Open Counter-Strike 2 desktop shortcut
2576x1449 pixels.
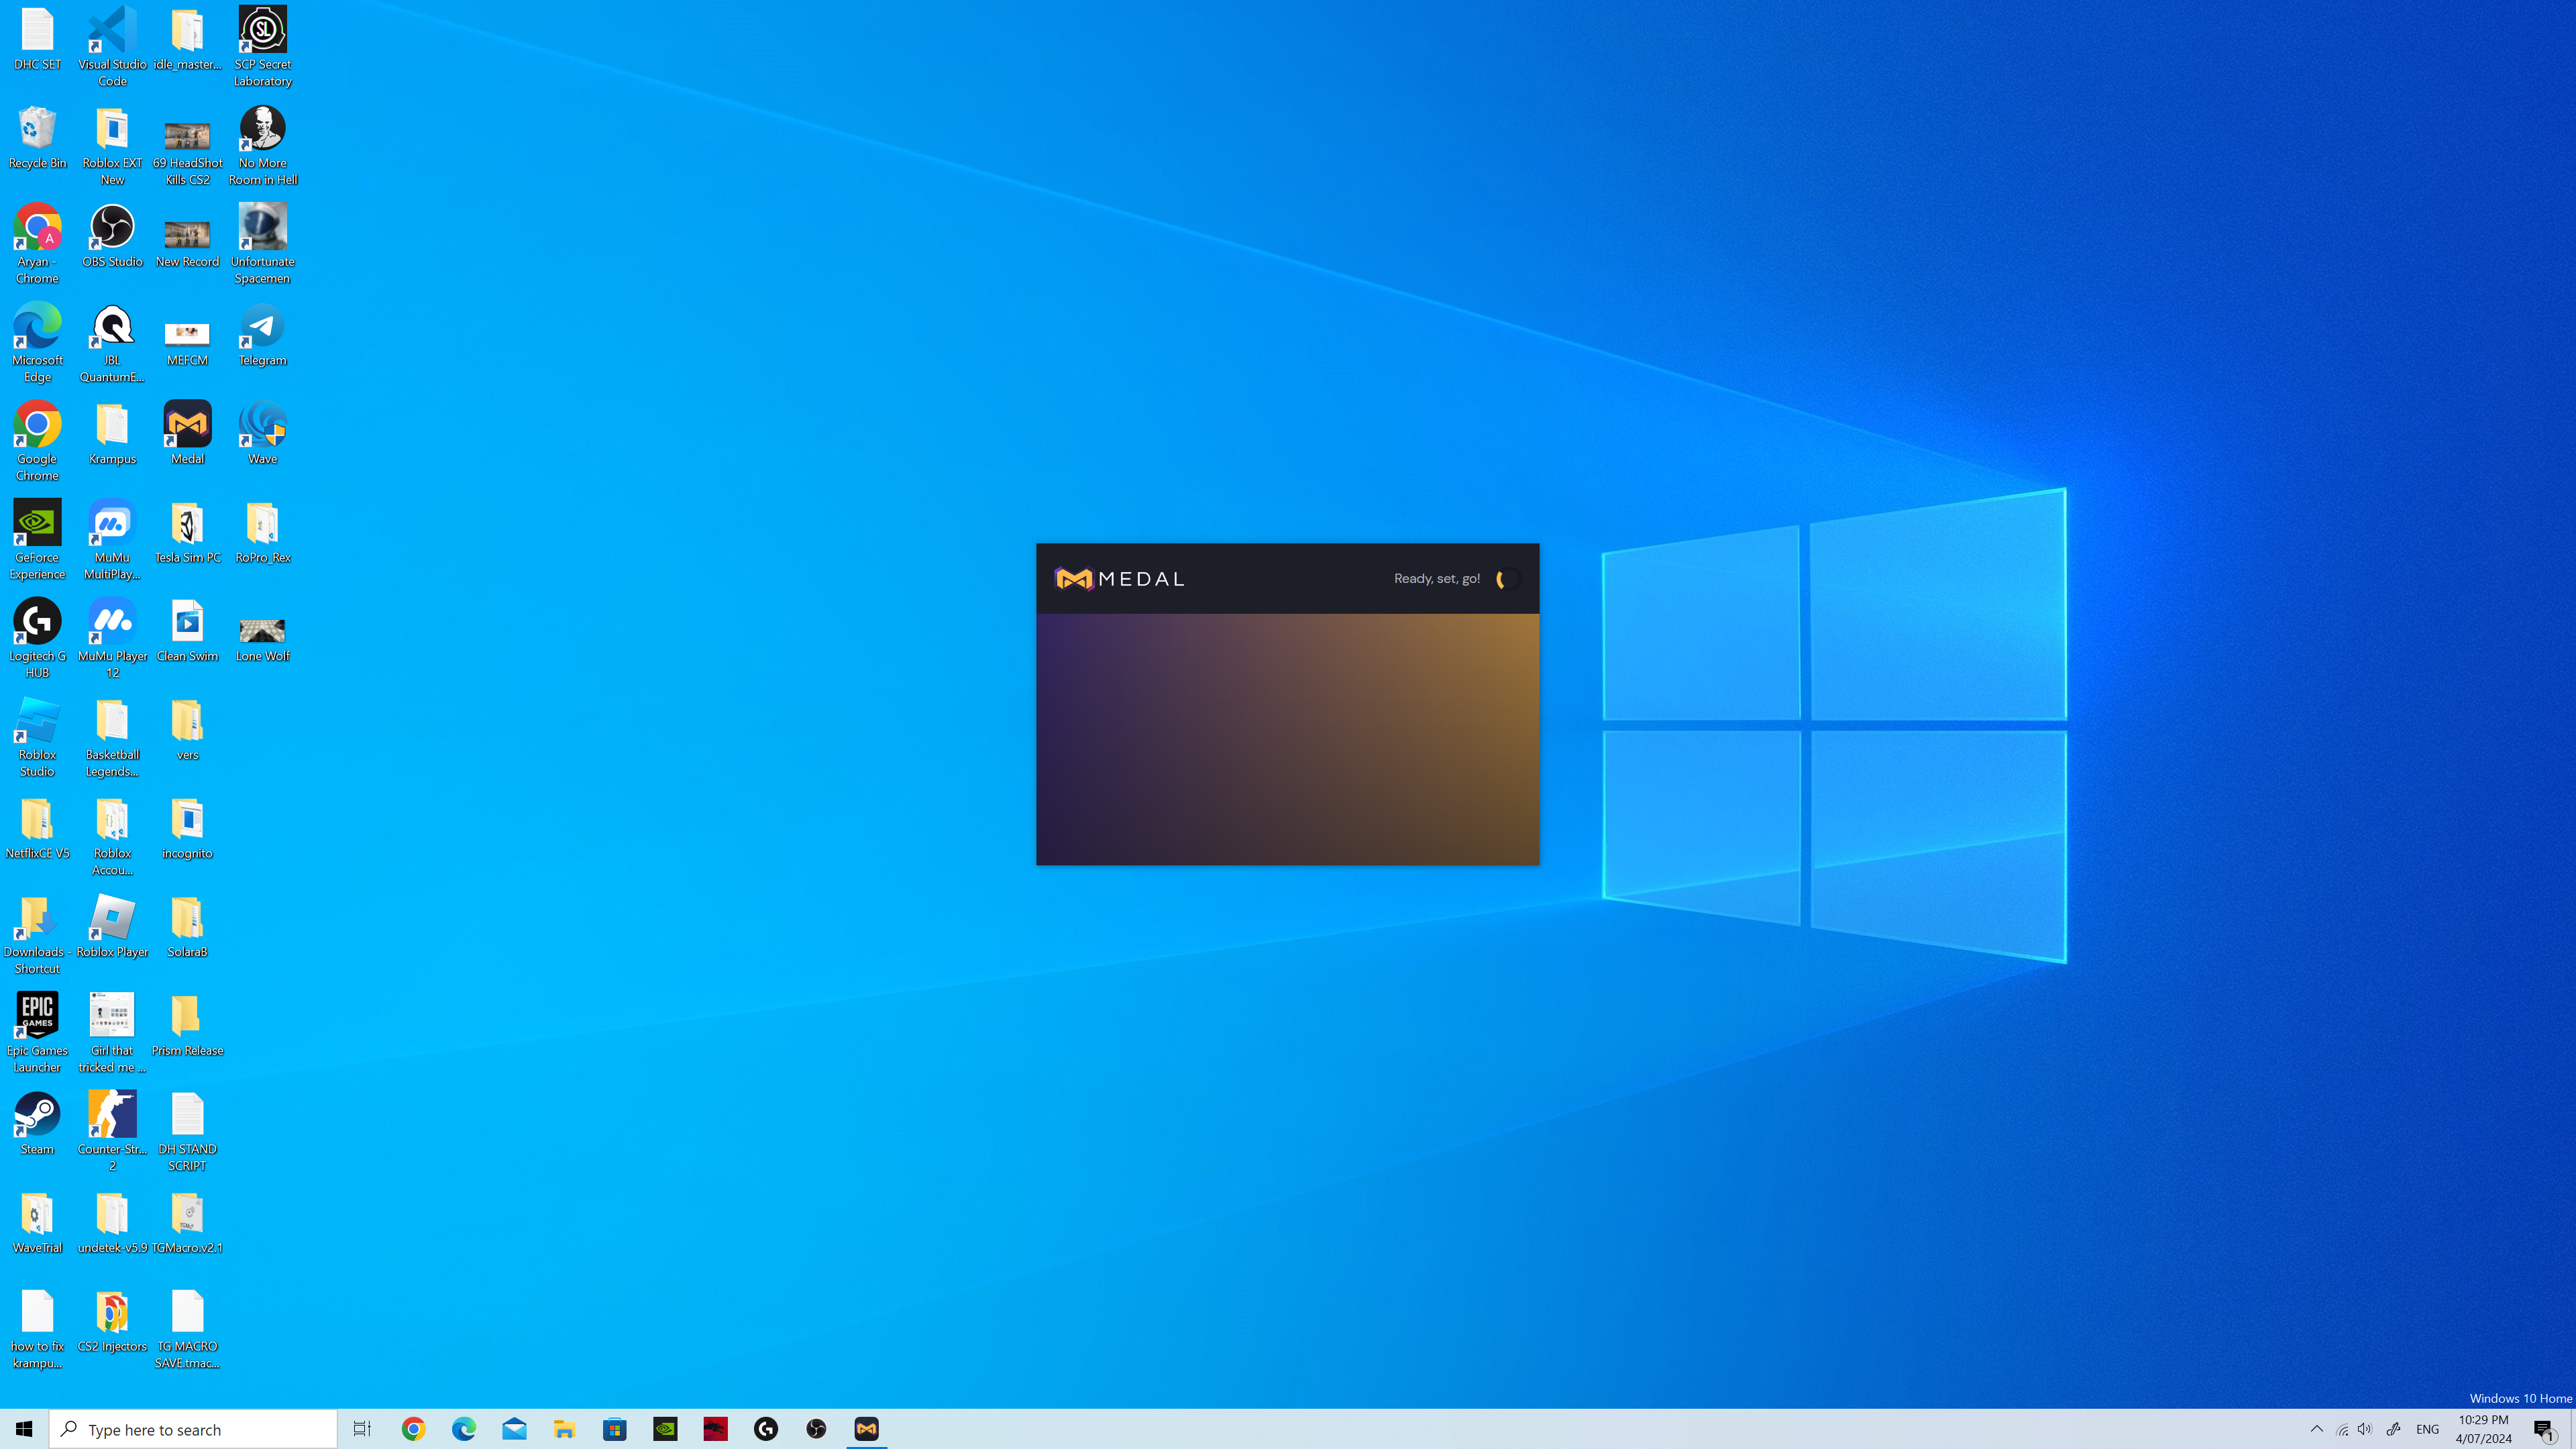click(x=112, y=1115)
